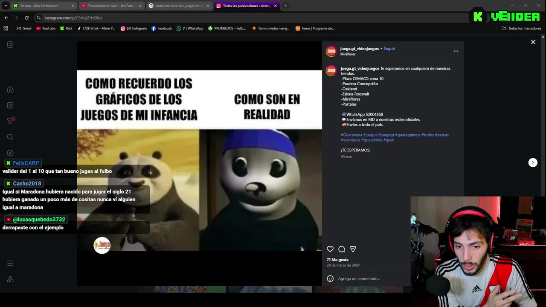Click @lucasquebedo3732 chat username
546x307 pixels.
pyautogui.click(x=39, y=220)
